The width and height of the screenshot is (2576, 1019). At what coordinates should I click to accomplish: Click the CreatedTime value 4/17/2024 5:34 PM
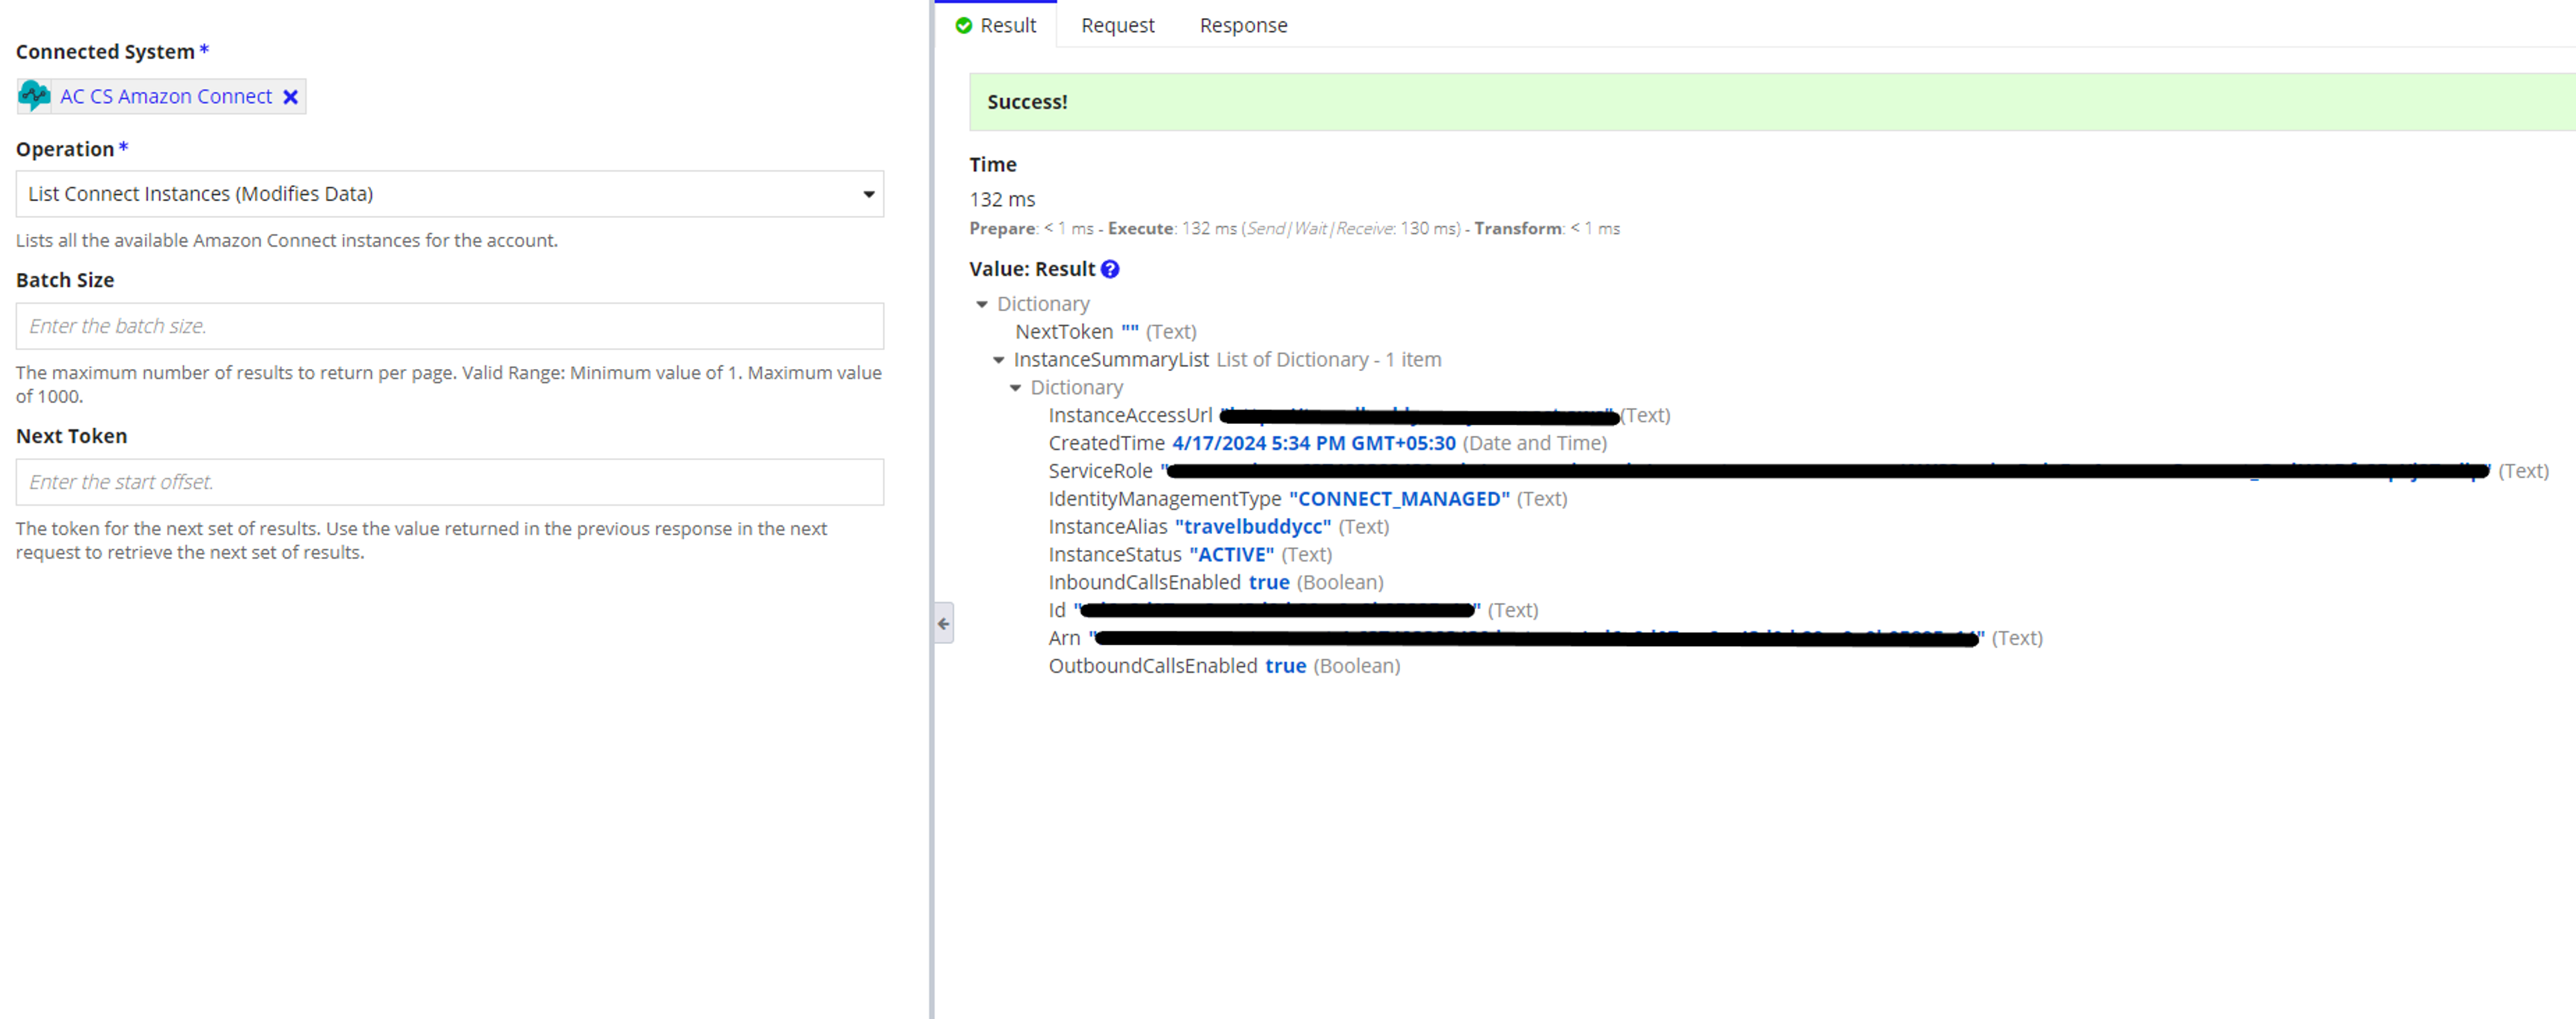1313,443
